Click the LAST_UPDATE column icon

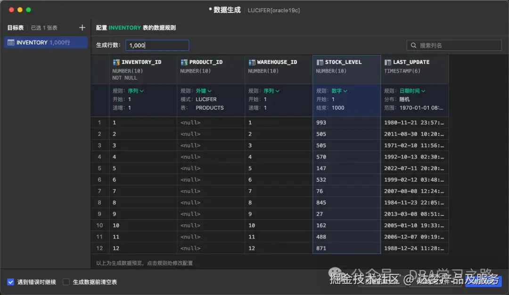(387, 62)
